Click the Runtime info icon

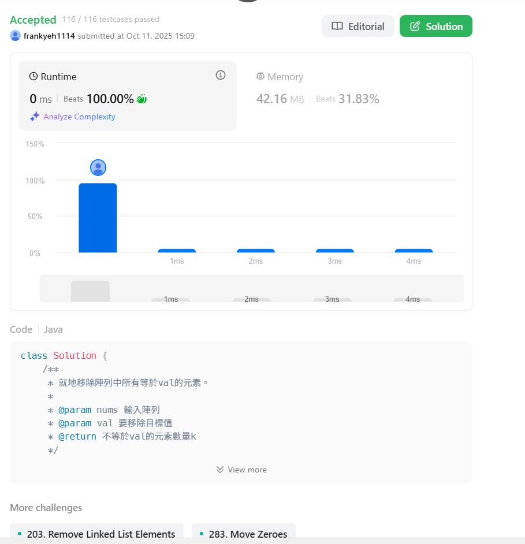220,75
